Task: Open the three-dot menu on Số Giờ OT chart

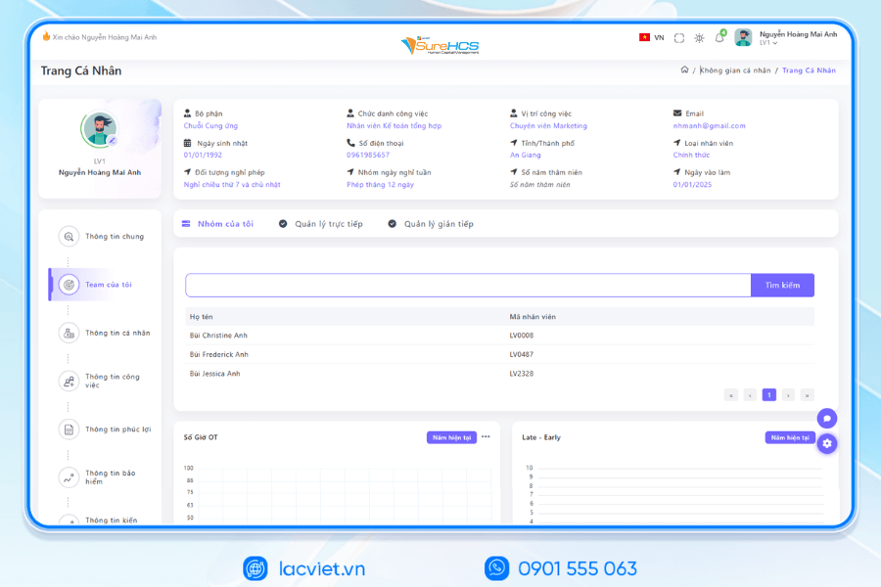Action: click(486, 437)
